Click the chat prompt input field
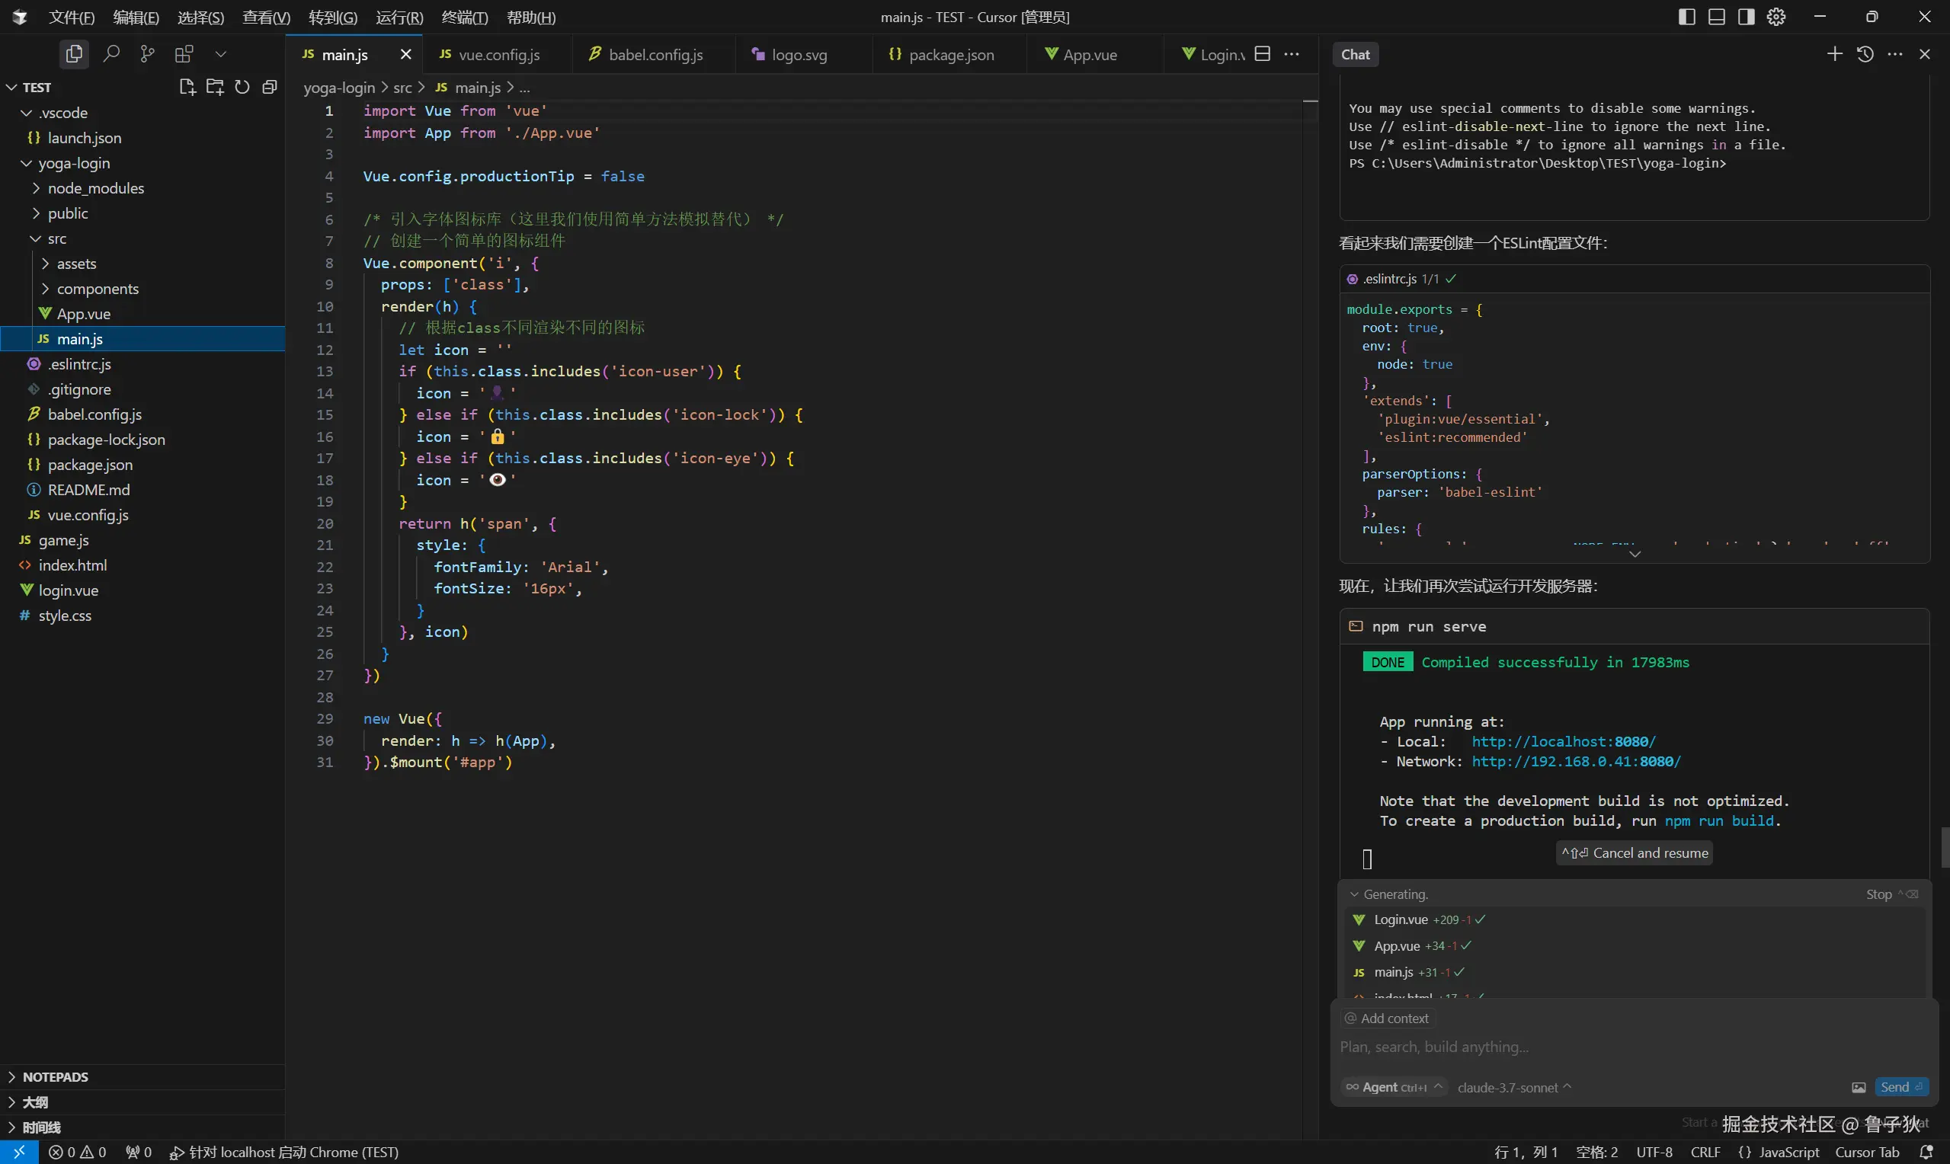The height and width of the screenshot is (1164, 1950). (1631, 1047)
